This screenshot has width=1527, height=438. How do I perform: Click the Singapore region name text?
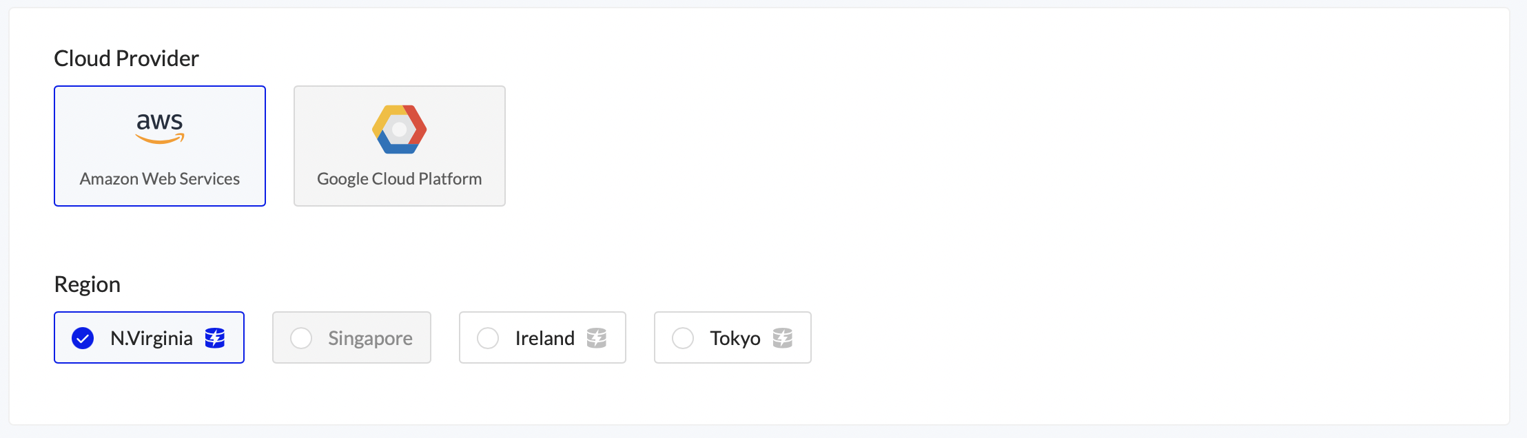click(x=370, y=338)
